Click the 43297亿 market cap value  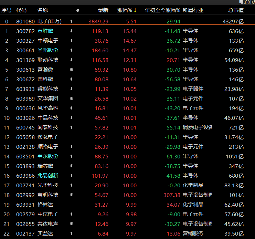(233, 21)
